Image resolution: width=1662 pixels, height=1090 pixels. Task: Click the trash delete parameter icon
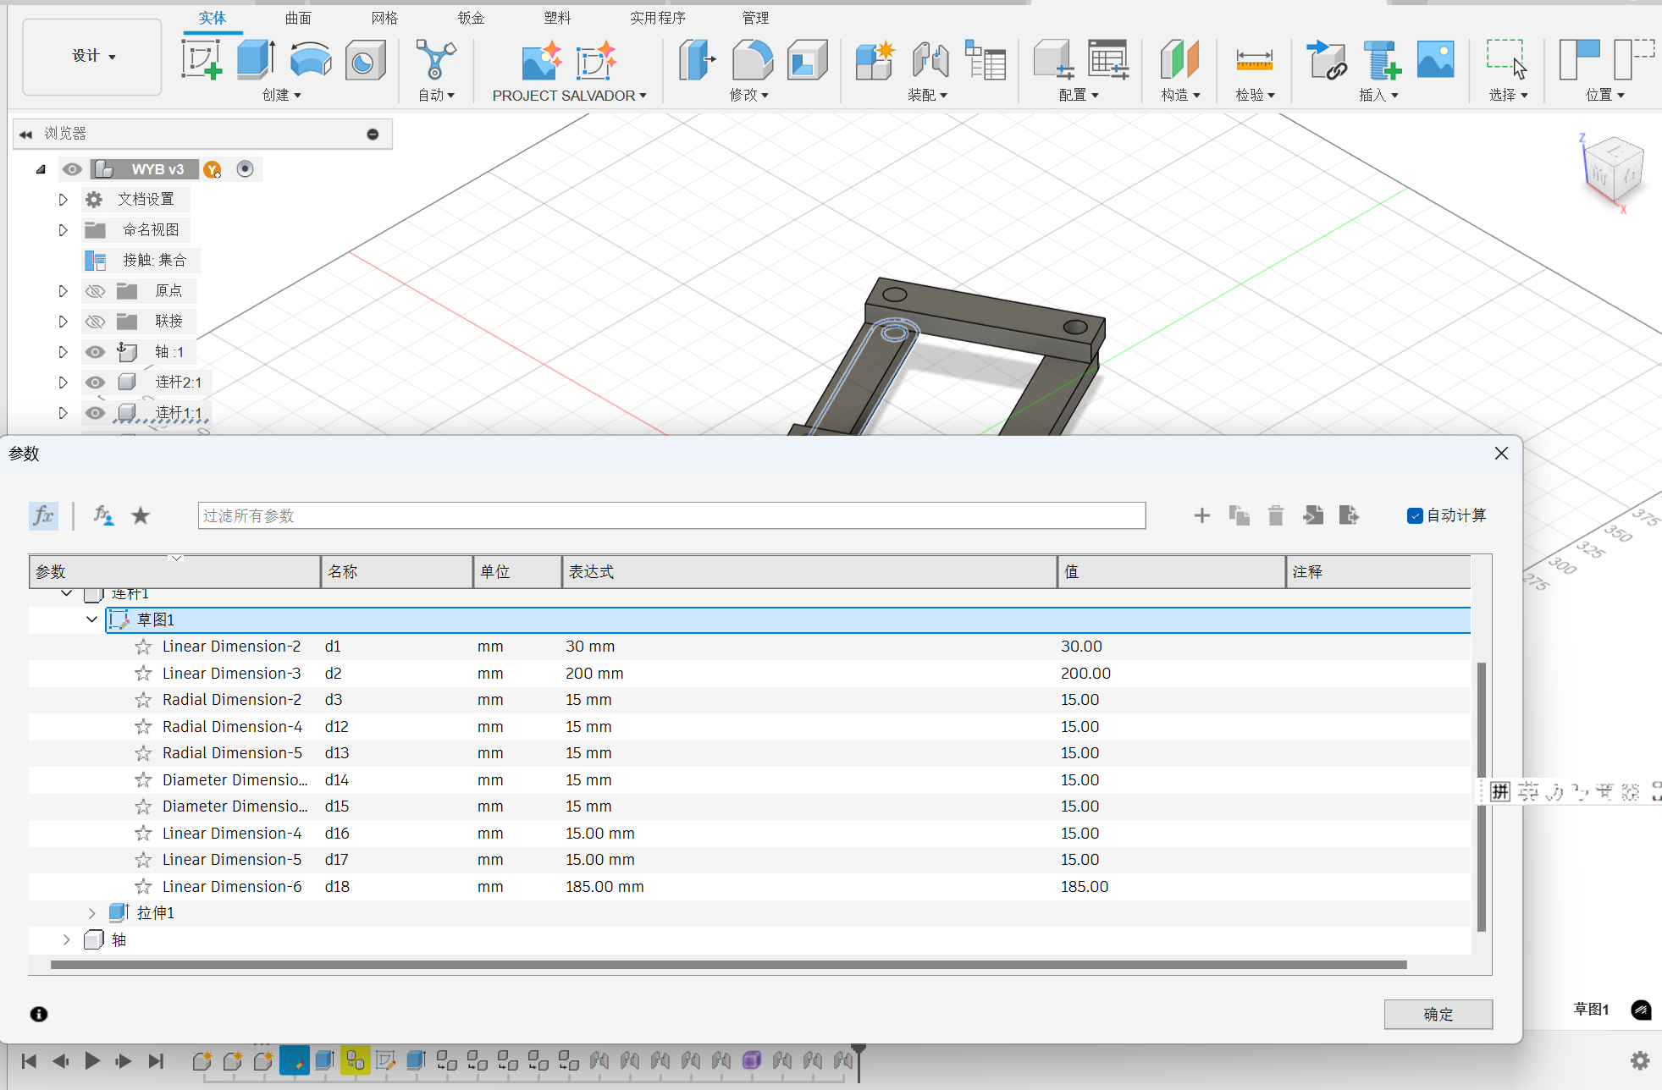(1275, 515)
